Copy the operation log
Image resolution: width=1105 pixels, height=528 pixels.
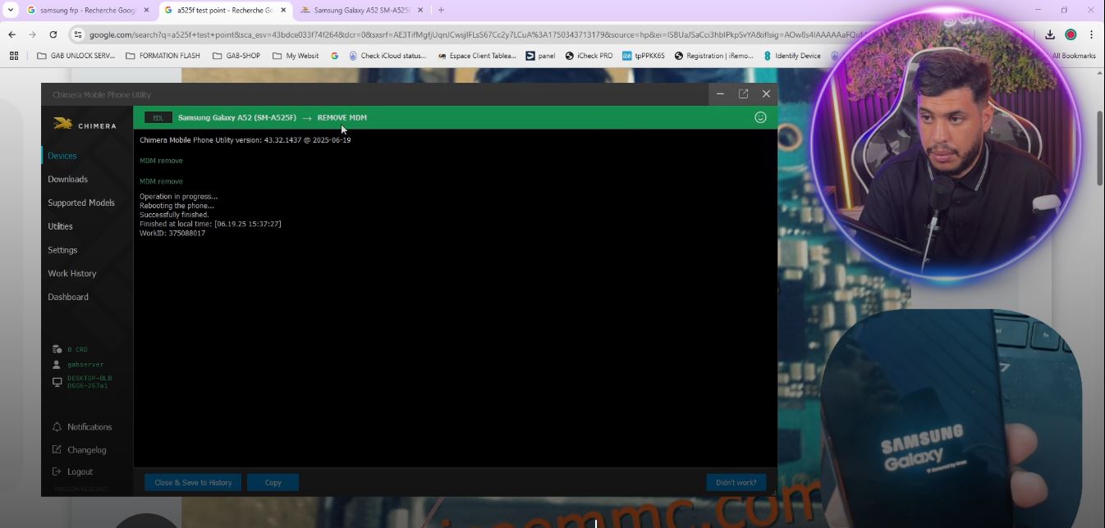[x=273, y=482]
